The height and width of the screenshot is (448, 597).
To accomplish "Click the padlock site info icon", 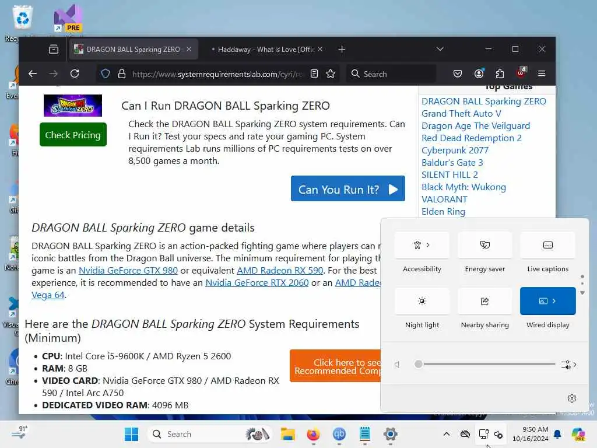I will click(x=122, y=73).
